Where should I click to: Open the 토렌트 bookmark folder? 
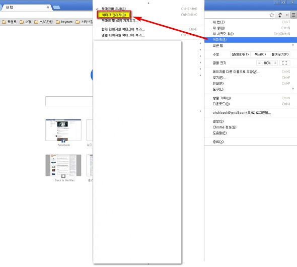[x=9, y=22]
